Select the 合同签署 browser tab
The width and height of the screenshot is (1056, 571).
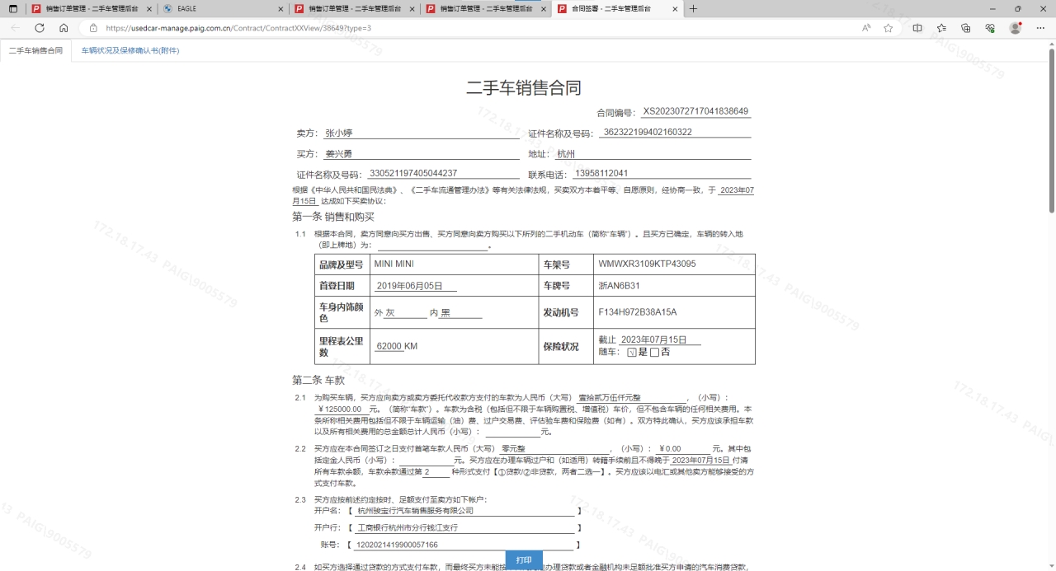click(x=617, y=9)
